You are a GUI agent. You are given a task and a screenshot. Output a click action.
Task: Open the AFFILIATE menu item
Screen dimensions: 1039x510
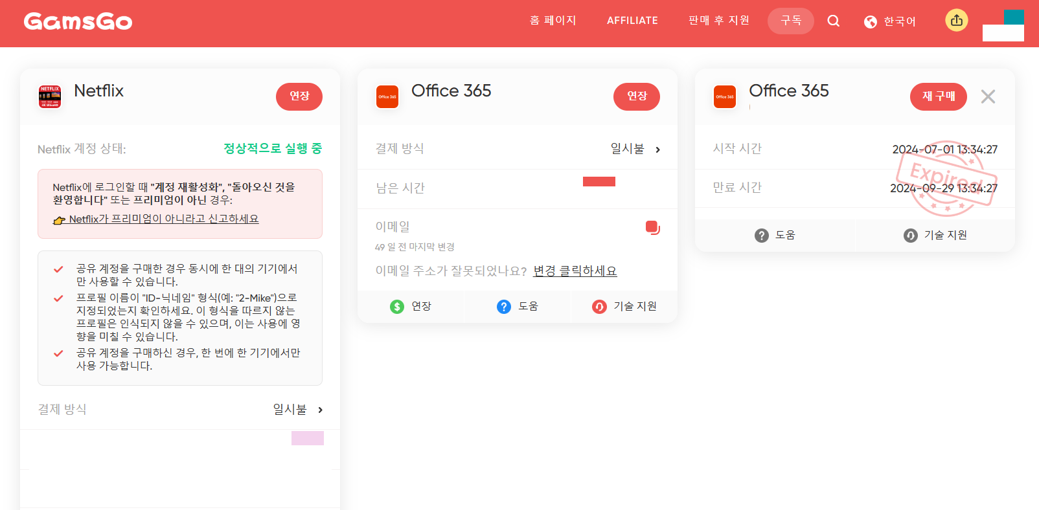click(x=632, y=21)
